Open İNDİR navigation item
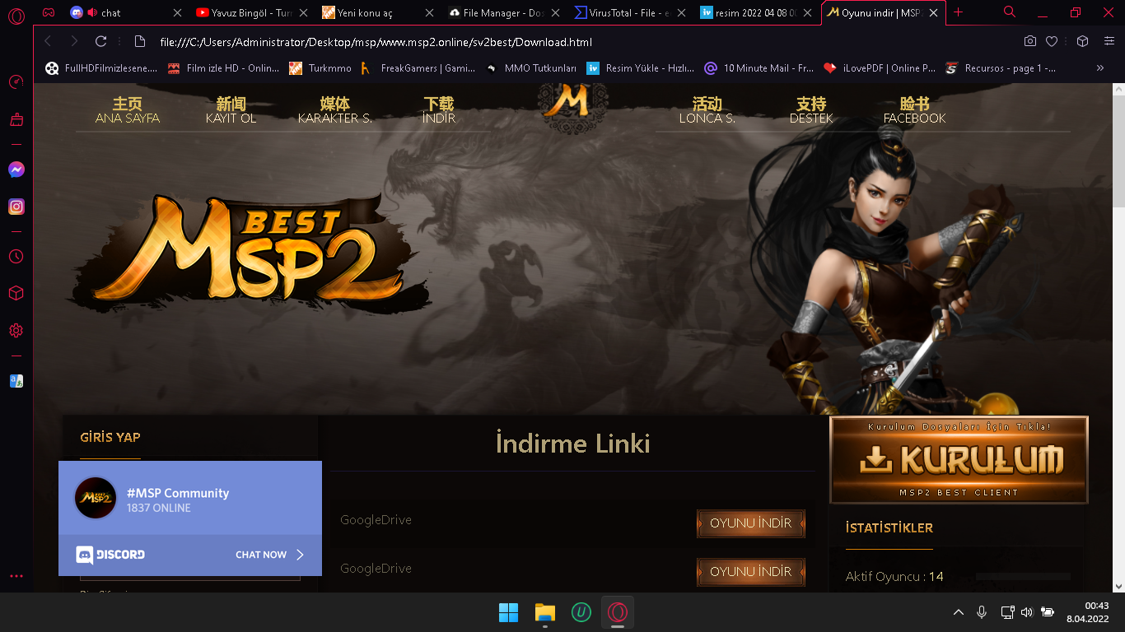The width and height of the screenshot is (1125, 632). pos(439,110)
